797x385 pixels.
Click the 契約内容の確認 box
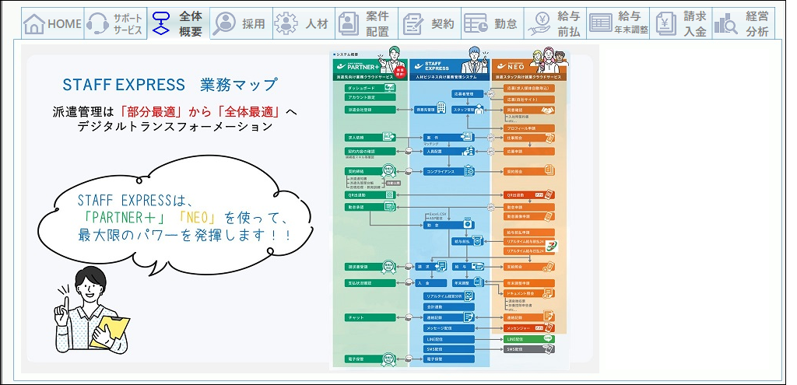(370, 152)
